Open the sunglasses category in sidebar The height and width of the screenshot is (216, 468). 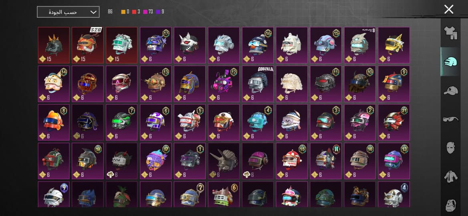click(x=451, y=119)
